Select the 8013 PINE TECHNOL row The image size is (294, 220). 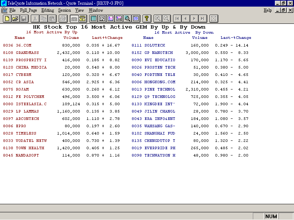190,89
